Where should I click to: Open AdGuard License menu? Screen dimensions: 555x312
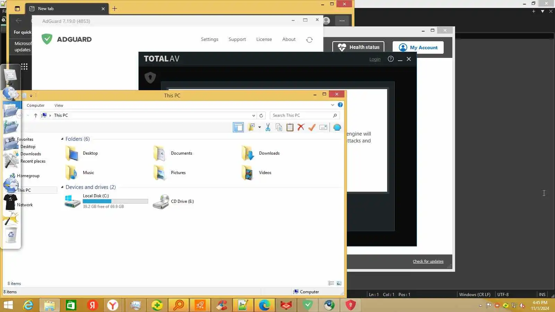coord(264,40)
